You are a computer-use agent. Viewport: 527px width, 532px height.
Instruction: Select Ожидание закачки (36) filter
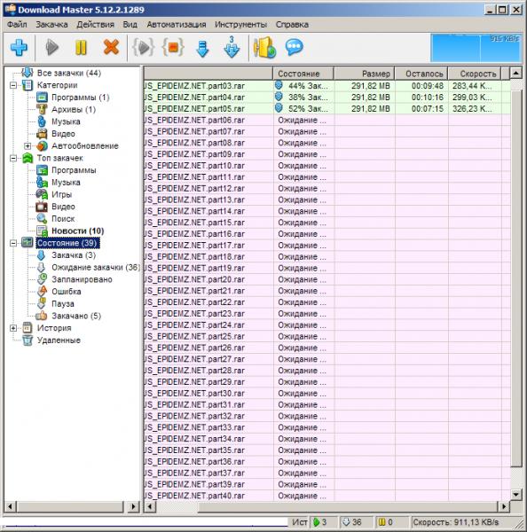[96, 268]
